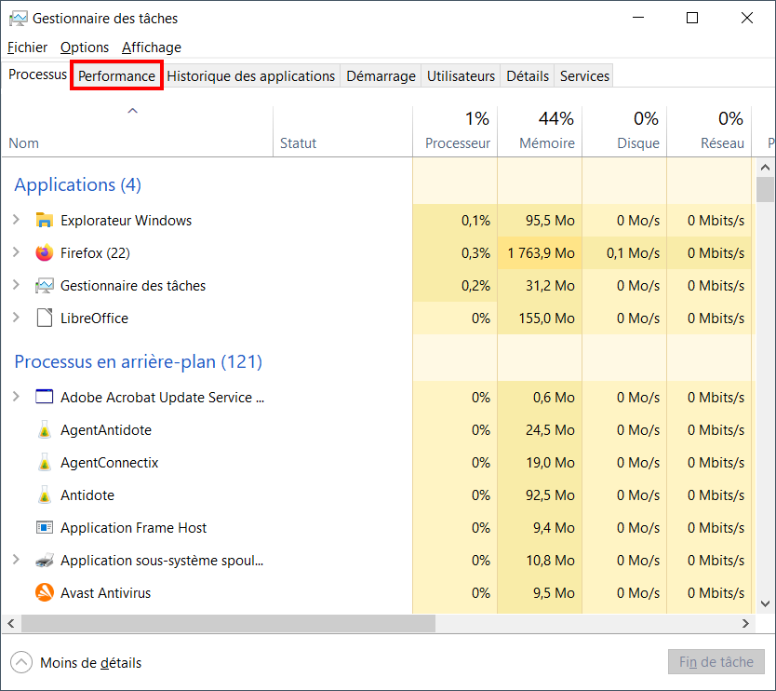The height and width of the screenshot is (691, 776).
Task: Click the horizontal scrollbar thumb
Action: coord(228,624)
